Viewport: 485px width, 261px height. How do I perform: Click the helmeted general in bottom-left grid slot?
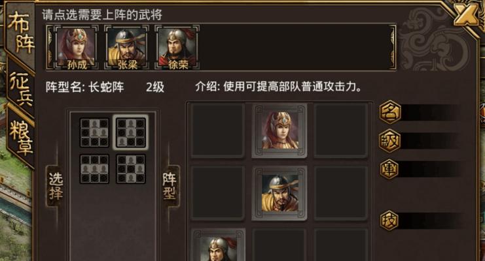point(218,245)
